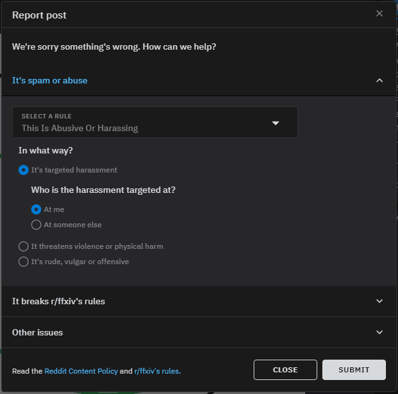398x394 pixels.
Task: Select 'It's rude, vulgar or offensive'
Action: [x=24, y=262]
